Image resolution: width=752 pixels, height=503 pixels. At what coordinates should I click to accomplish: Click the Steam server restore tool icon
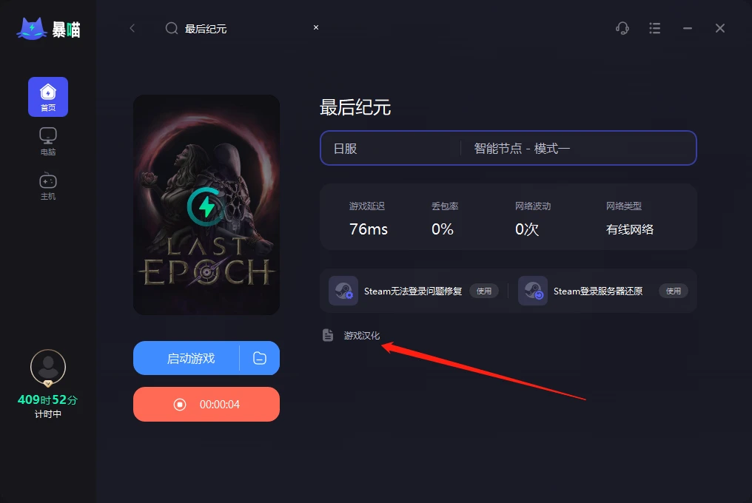533,291
